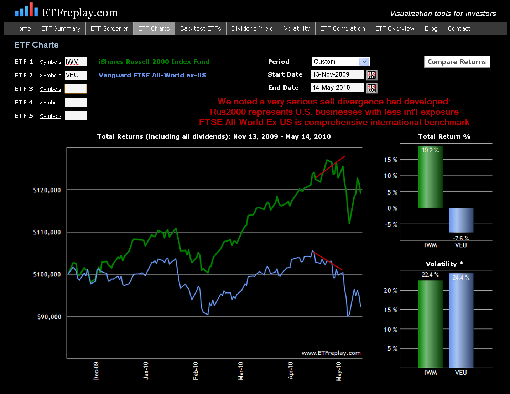The height and width of the screenshot is (394, 510).
Task: Open the Symbols link for ETF 4
Action: click(51, 103)
